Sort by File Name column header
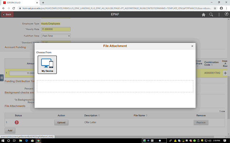230x143 pixels. click(x=141, y=115)
